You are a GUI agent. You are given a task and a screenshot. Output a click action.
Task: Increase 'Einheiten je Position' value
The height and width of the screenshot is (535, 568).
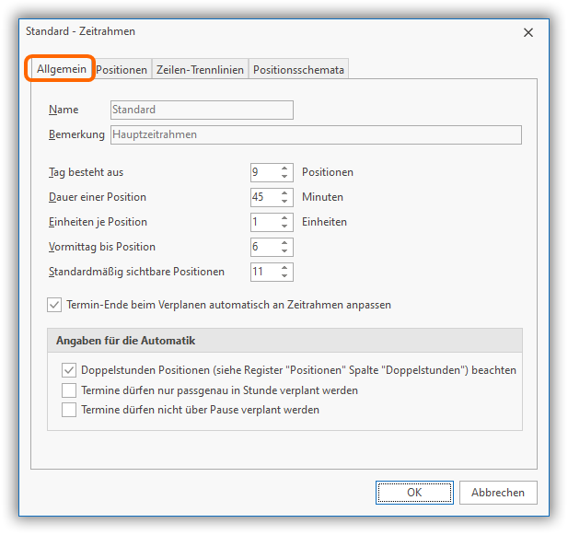pyautogui.click(x=285, y=217)
